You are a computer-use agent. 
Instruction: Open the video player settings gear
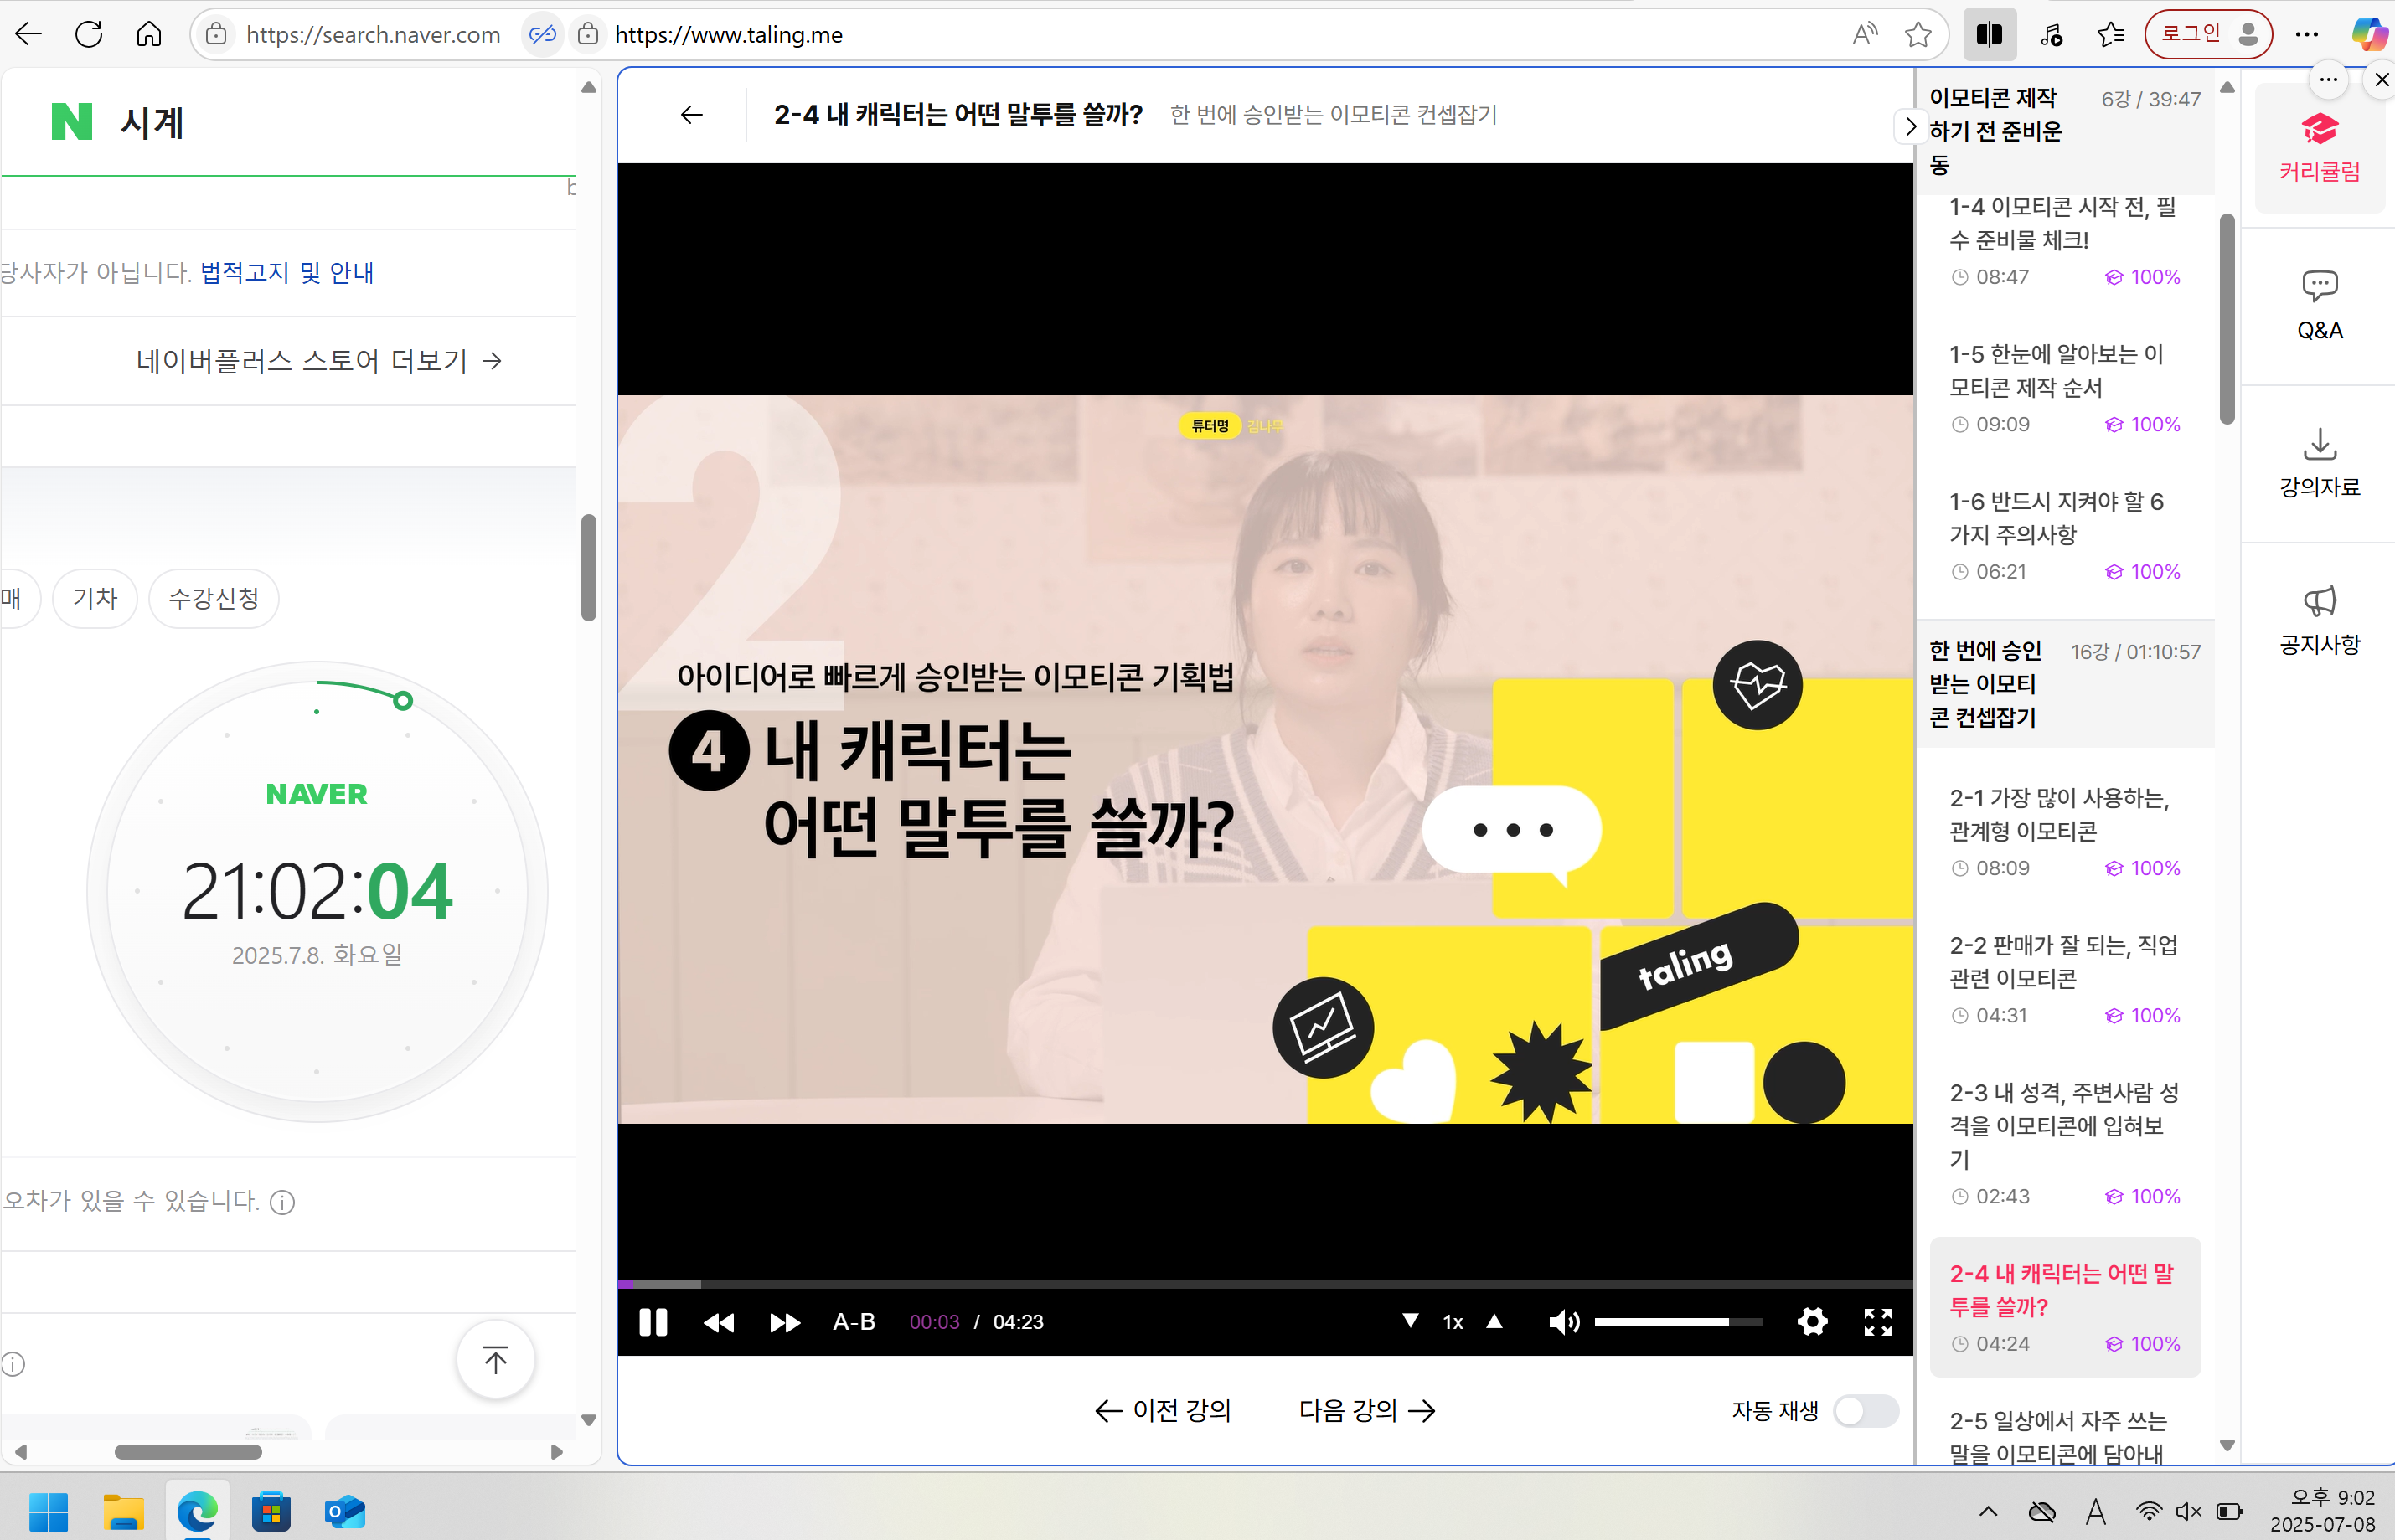[1812, 1321]
